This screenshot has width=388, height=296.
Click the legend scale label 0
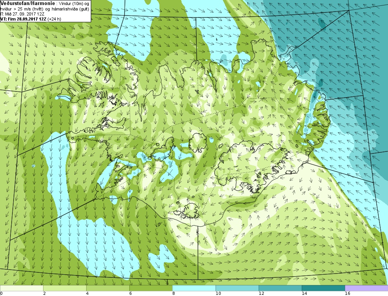tap(1, 294)
